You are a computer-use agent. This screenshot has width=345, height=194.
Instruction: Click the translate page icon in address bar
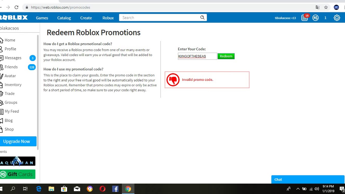click(318, 7)
